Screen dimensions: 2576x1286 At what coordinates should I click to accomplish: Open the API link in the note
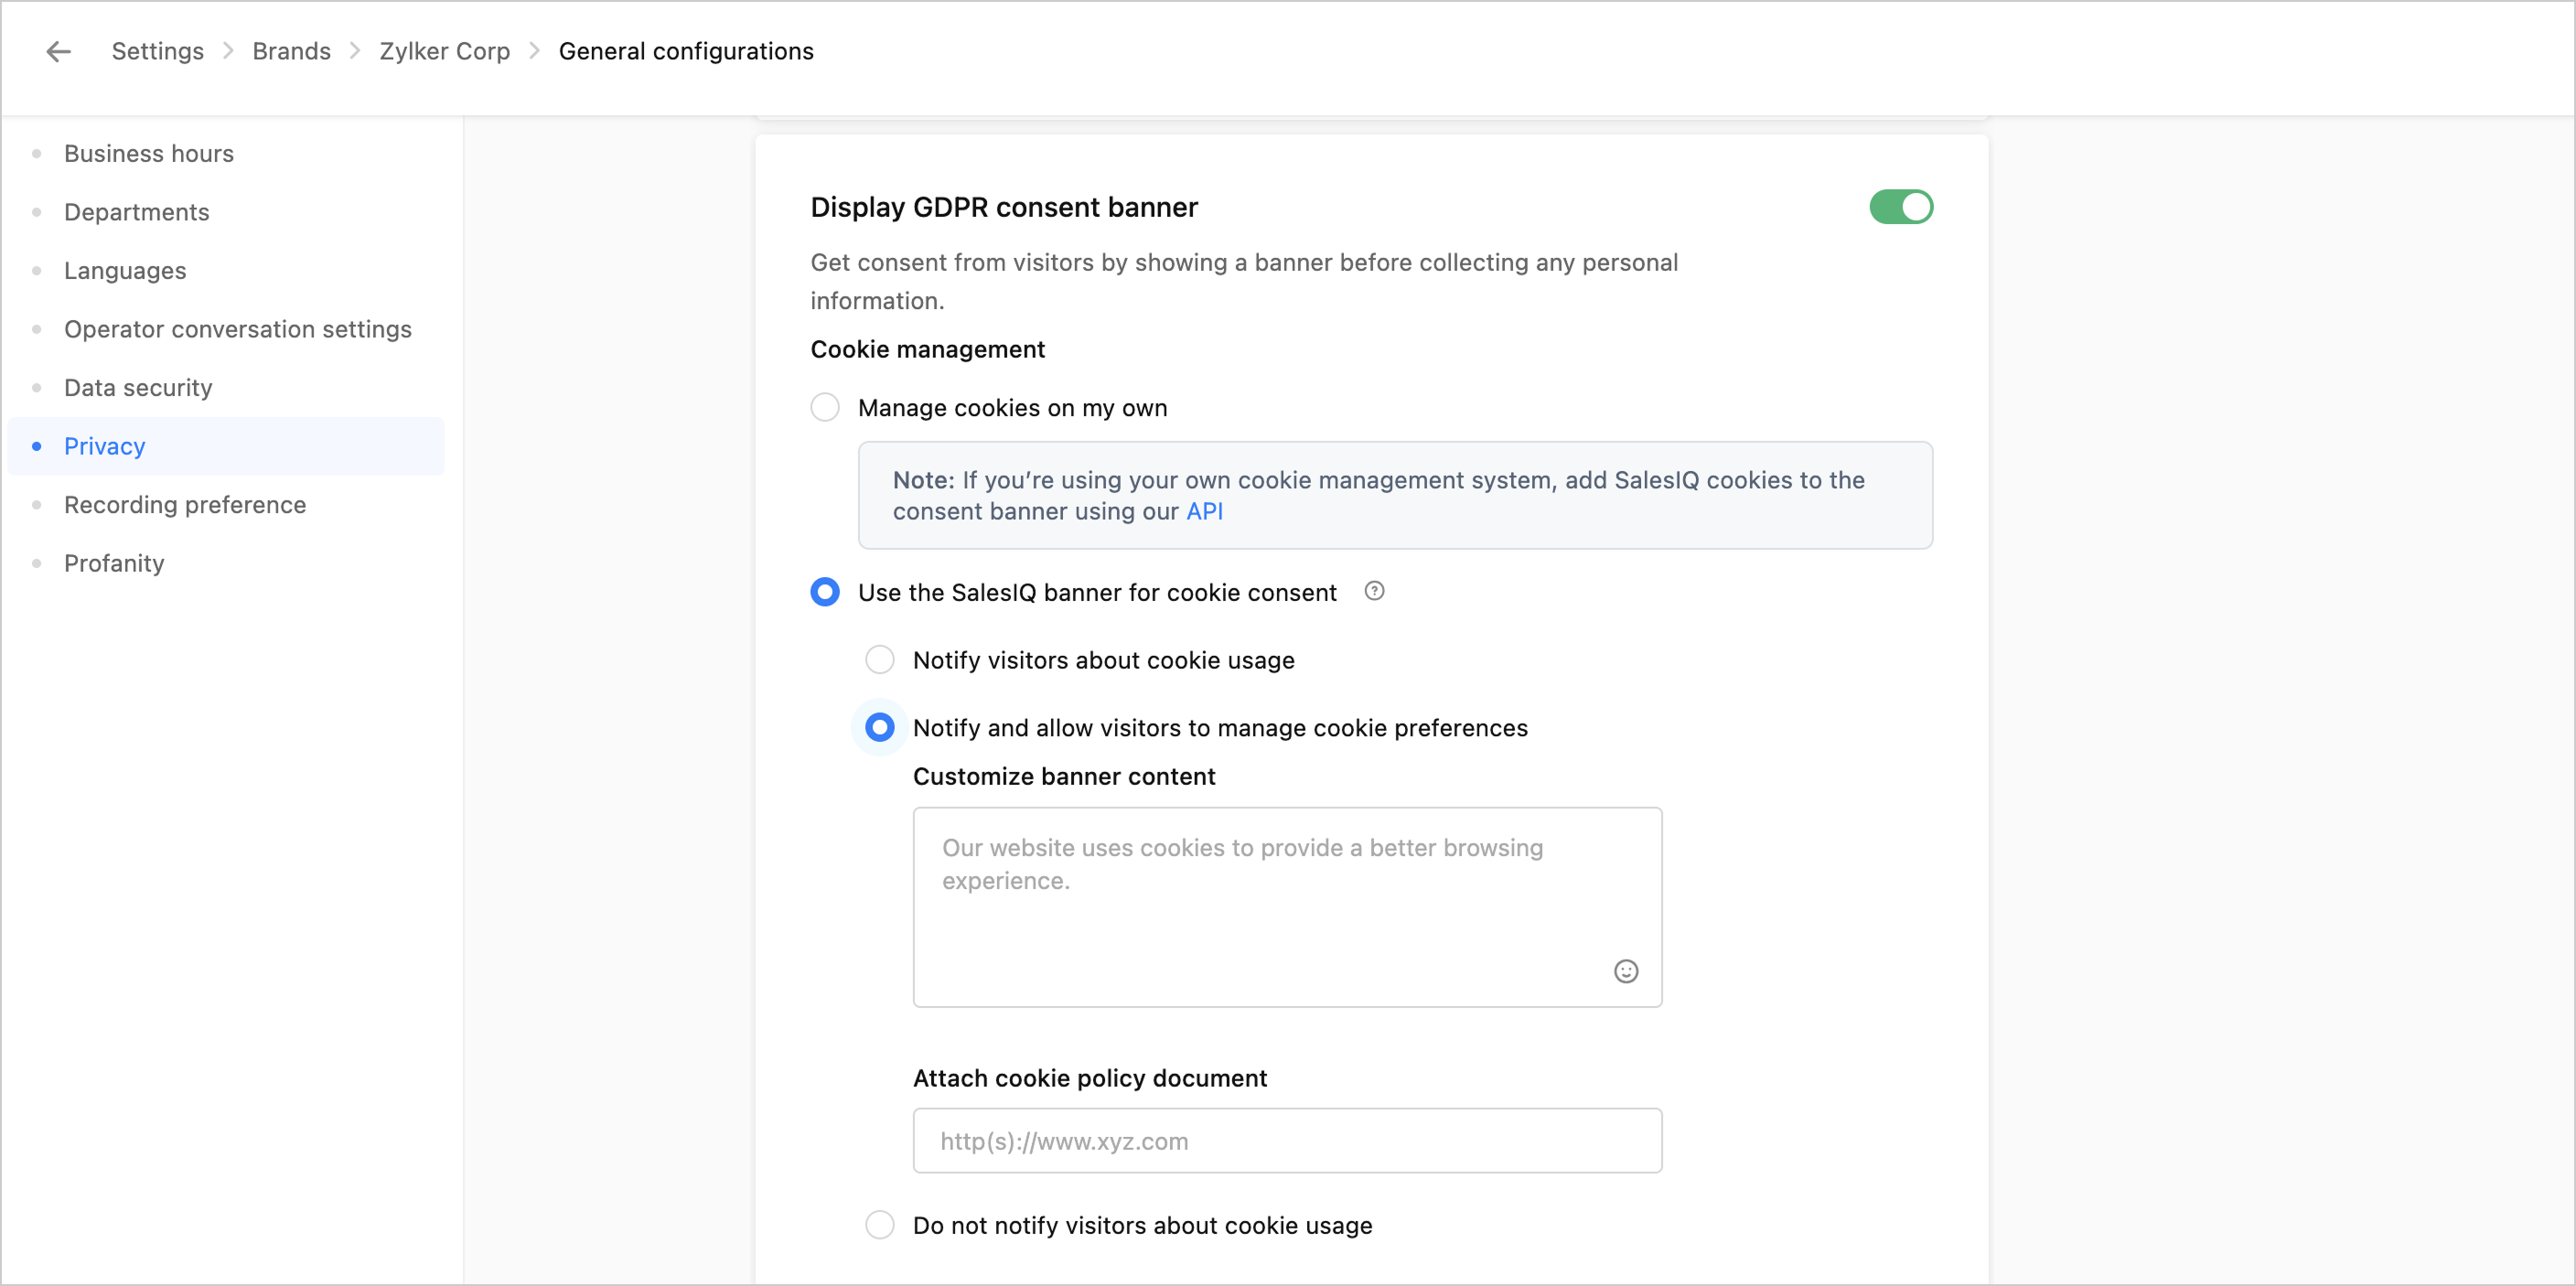[x=1204, y=511]
